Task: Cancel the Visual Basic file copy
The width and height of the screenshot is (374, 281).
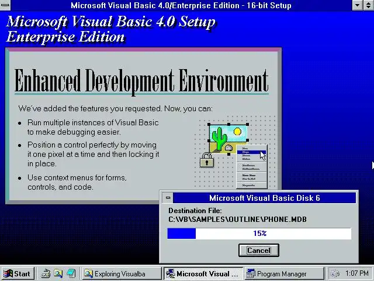Action: (259, 250)
